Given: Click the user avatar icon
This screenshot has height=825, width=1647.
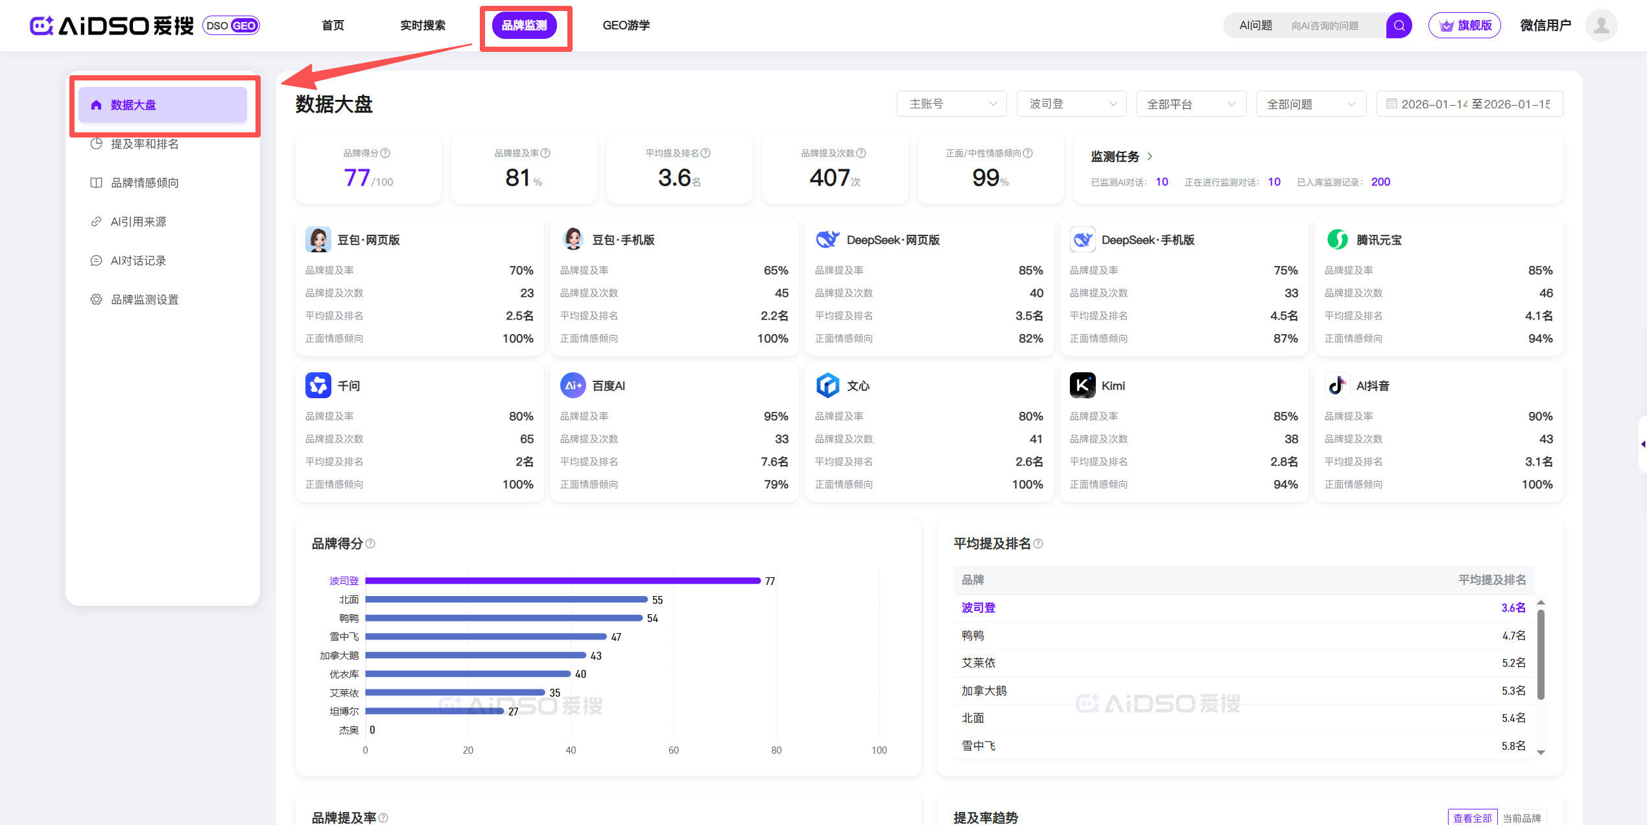Looking at the screenshot, I should tap(1601, 25).
